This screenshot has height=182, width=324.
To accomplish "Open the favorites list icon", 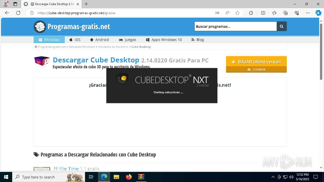I will pos(274,13).
